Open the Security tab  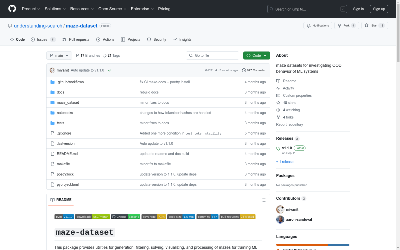pyautogui.click(x=156, y=39)
